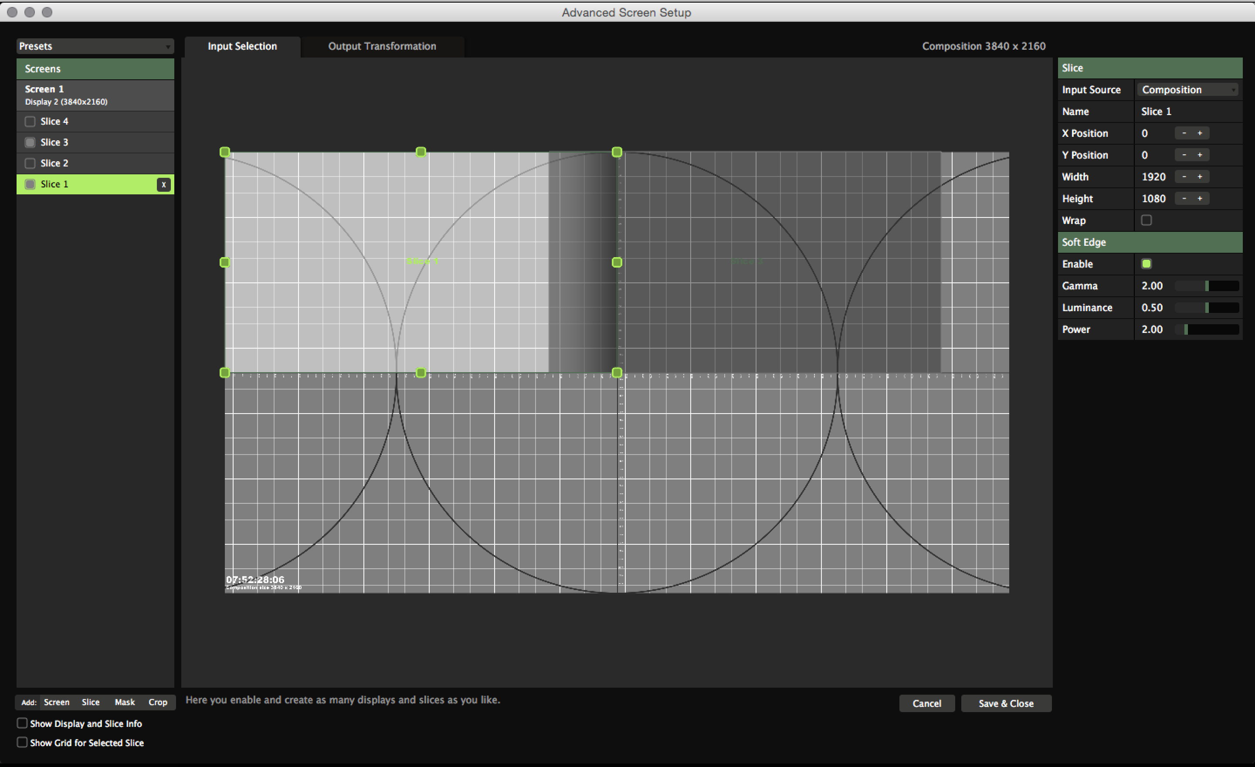The height and width of the screenshot is (767, 1255).
Task: Click the Save & Close button
Action: 1006,703
